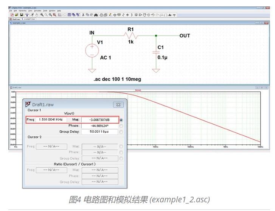Screen dimensions: 275x211
Task: Select Cursor 1 Mag radio button
Action: coord(121,120)
